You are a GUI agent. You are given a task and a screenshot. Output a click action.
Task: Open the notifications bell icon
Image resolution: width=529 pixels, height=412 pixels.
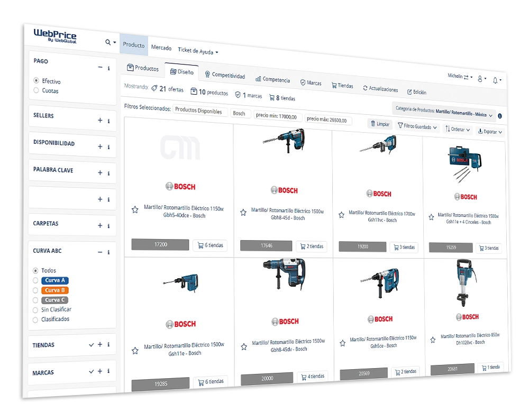(495, 80)
